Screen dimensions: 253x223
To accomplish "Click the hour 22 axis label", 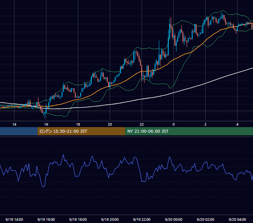I will [x=142, y=124].
